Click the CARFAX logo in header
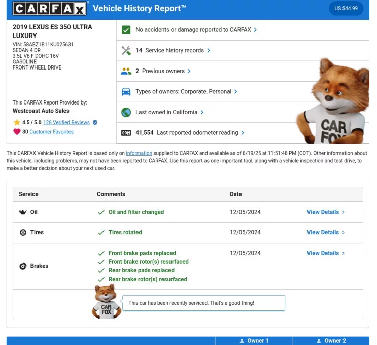 (x=50, y=9)
